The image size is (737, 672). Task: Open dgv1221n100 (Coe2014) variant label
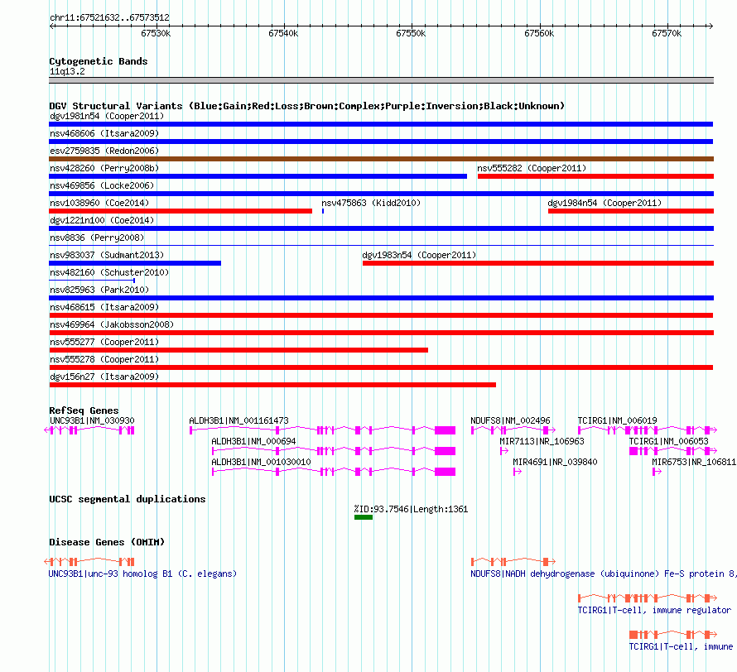tap(102, 220)
